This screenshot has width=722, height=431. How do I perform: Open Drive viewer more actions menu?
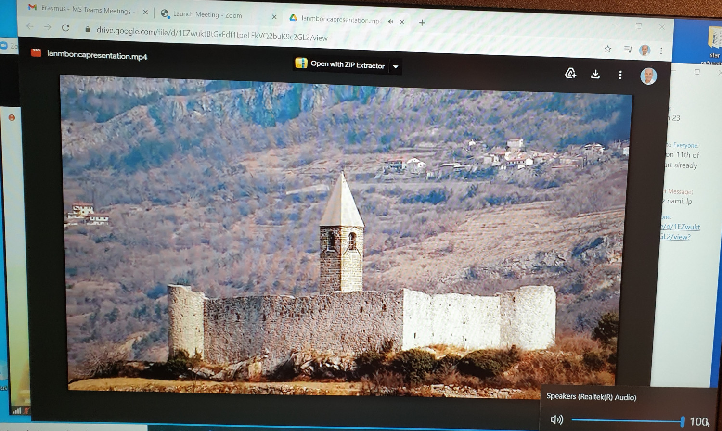point(620,75)
